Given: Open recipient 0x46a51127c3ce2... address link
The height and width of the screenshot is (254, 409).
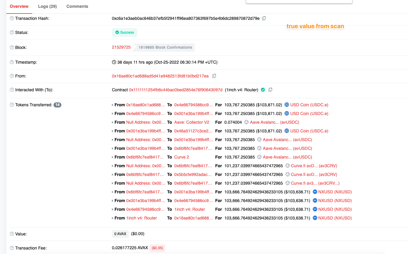Looking at the screenshot, I should click(193, 131).
